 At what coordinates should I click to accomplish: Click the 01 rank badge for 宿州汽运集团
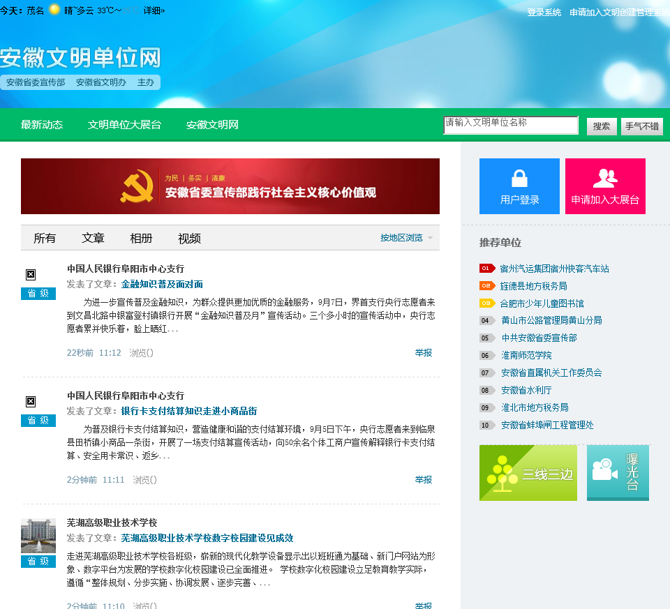tap(486, 268)
